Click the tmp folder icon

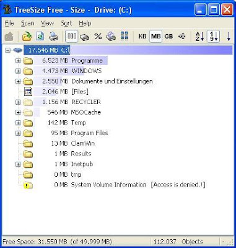tap(28, 175)
